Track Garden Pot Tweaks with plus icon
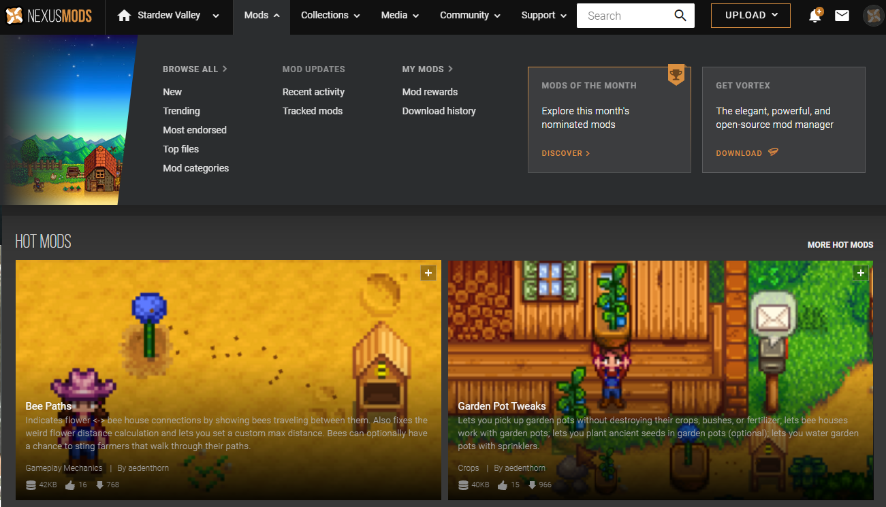886x507 pixels. [861, 273]
